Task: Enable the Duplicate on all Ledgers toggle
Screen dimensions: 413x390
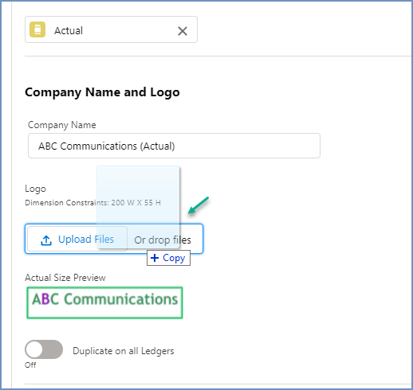Action: tap(44, 349)
